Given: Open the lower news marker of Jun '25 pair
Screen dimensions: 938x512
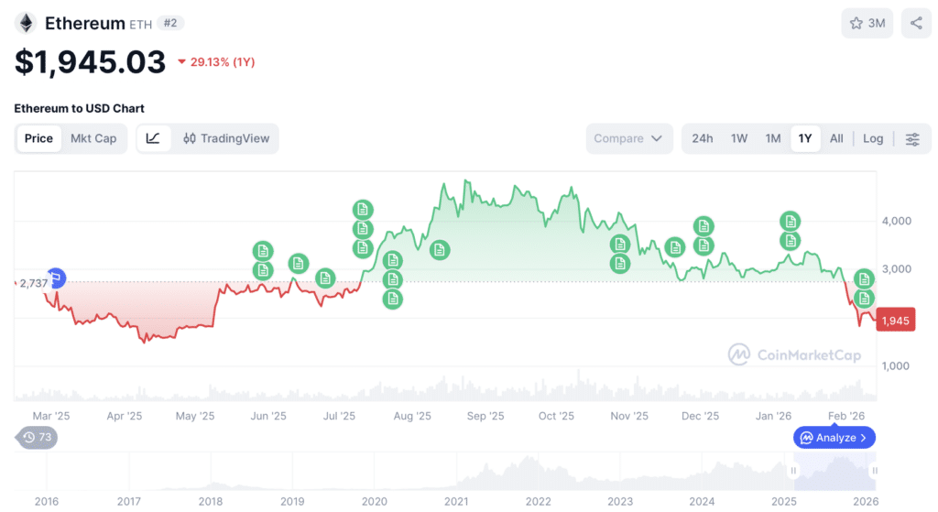Looking at the screenshot, I should (263, 270).
